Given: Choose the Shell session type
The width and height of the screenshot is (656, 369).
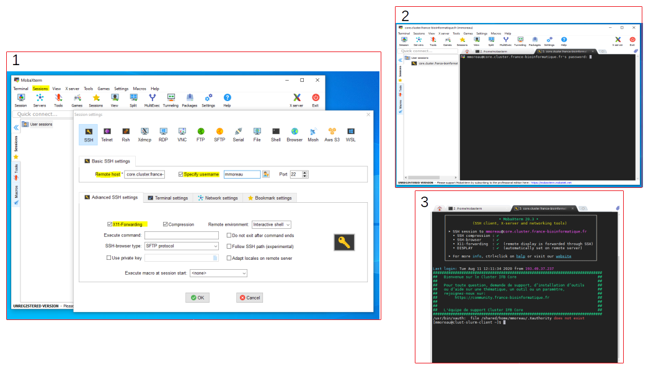Looking at the screenshot, I should 276,135.
